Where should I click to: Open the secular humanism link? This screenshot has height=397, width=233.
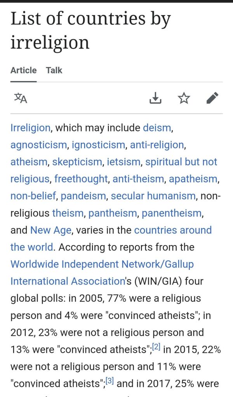click(x=153, y=196)
